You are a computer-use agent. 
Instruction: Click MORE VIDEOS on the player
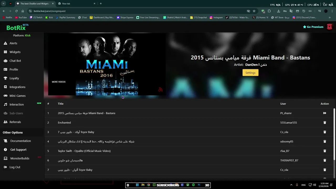click(x=59, y=82)
